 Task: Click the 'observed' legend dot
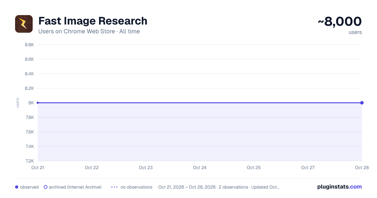click(17, 187)
